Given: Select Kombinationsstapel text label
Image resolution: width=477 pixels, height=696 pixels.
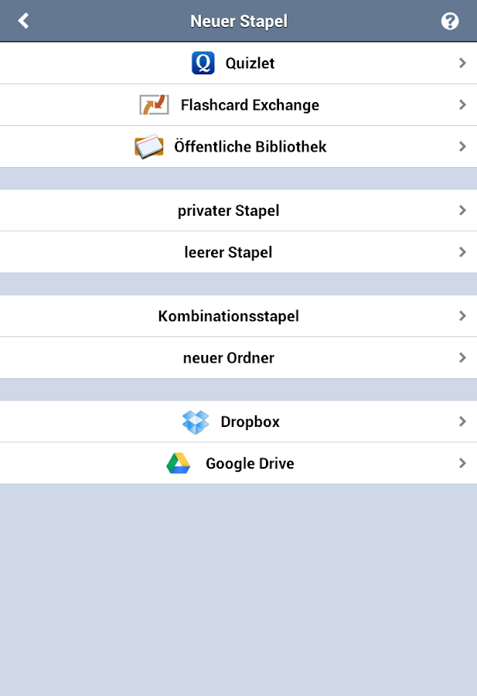Looking at the screenshot, I should coord(228,316).
